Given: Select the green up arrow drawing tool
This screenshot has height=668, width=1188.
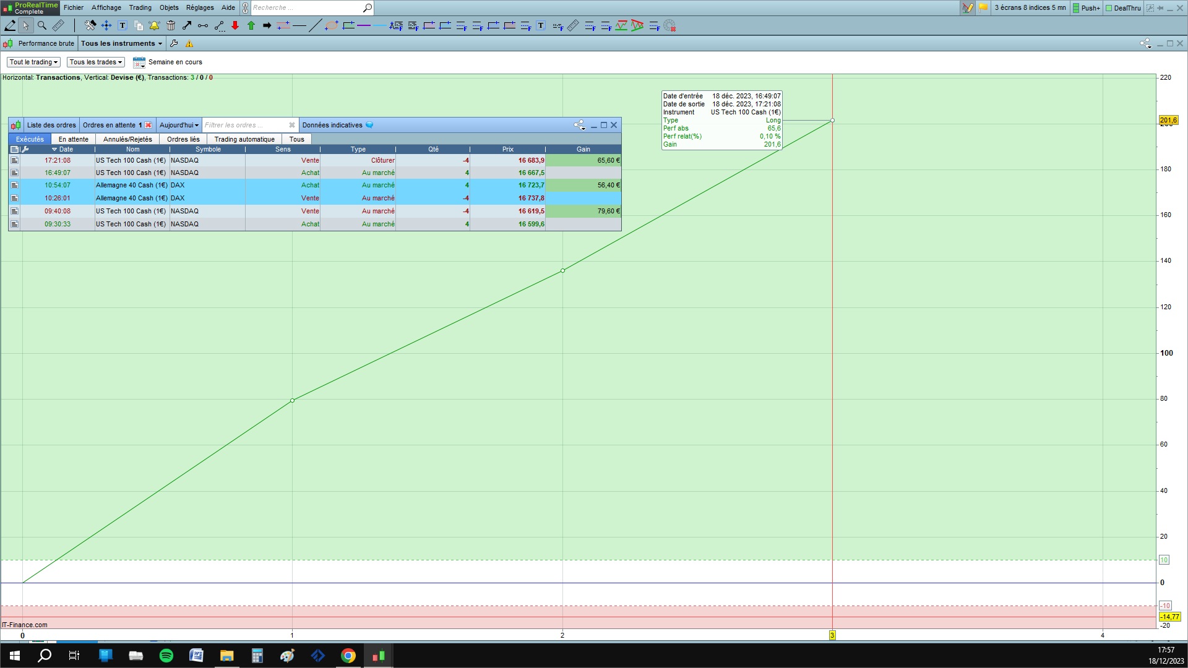Looking at the screenshot, I should click(x=251, y=25).
